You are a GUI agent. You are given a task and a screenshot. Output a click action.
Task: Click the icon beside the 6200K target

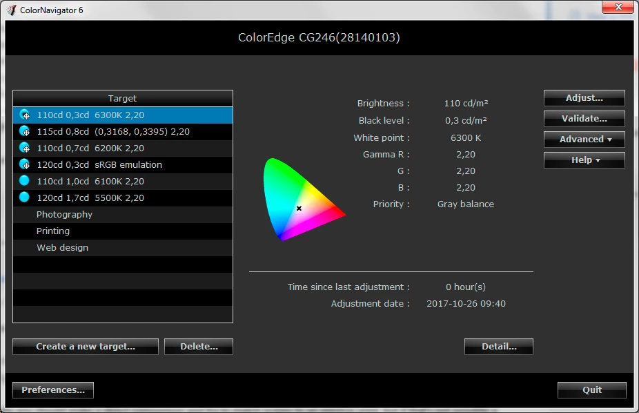tap(24, 148)
